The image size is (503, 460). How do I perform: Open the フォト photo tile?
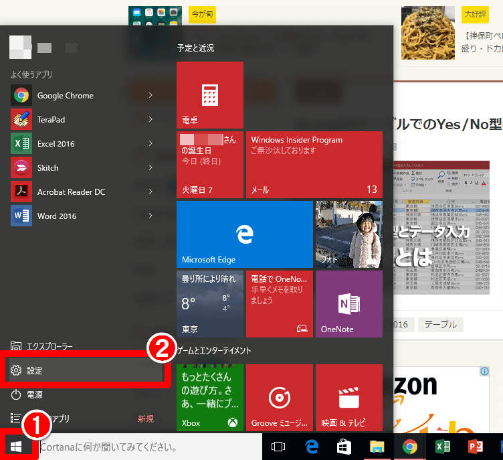349,234
